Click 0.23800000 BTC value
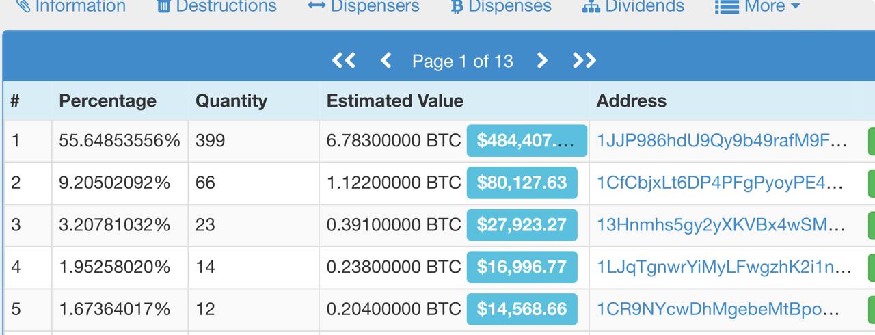The image size is (875, 335). pyautogui.click(x=394, y=267)
